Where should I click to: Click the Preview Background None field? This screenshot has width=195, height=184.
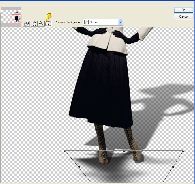tap(103, 22)
